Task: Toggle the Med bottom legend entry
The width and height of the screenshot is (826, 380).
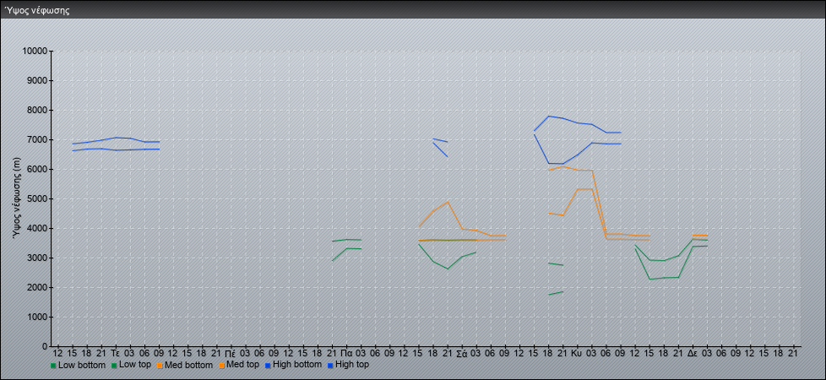Action: point(184,365)
